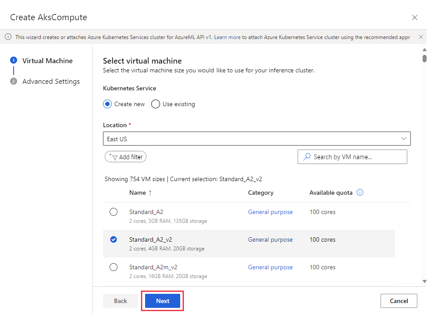Click step 1 Virtual Machine indicator circle
The height and width of the screenshot is (314, 427).
pos(14,61)
